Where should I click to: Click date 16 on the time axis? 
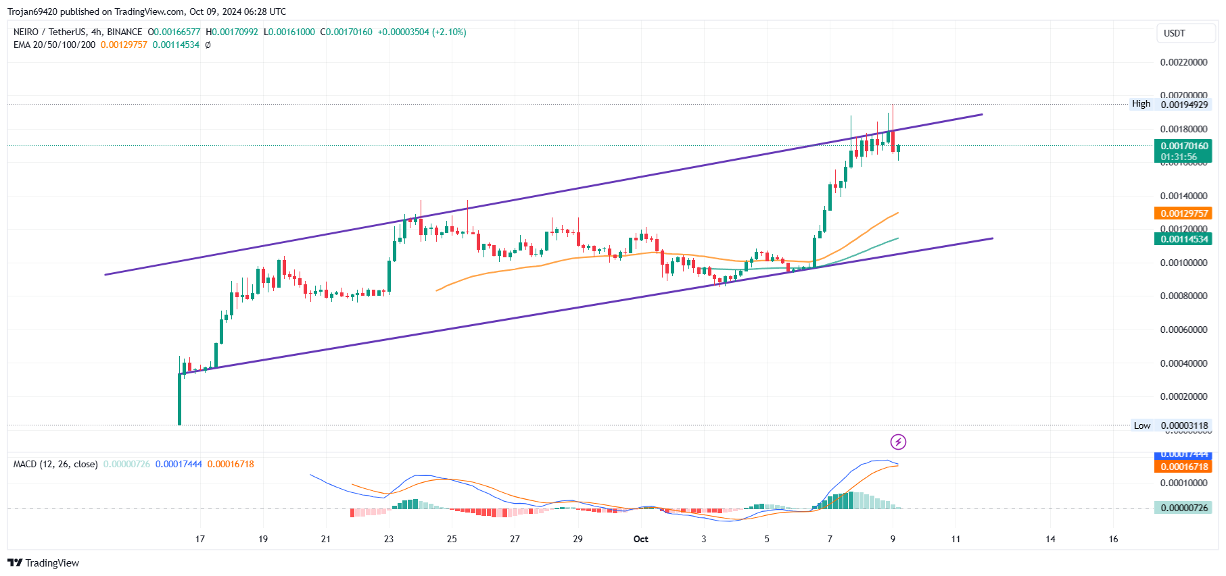tap(1113, 539)
